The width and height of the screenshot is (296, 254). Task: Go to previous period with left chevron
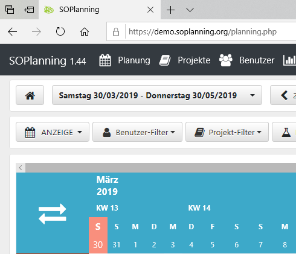point(285,95)
